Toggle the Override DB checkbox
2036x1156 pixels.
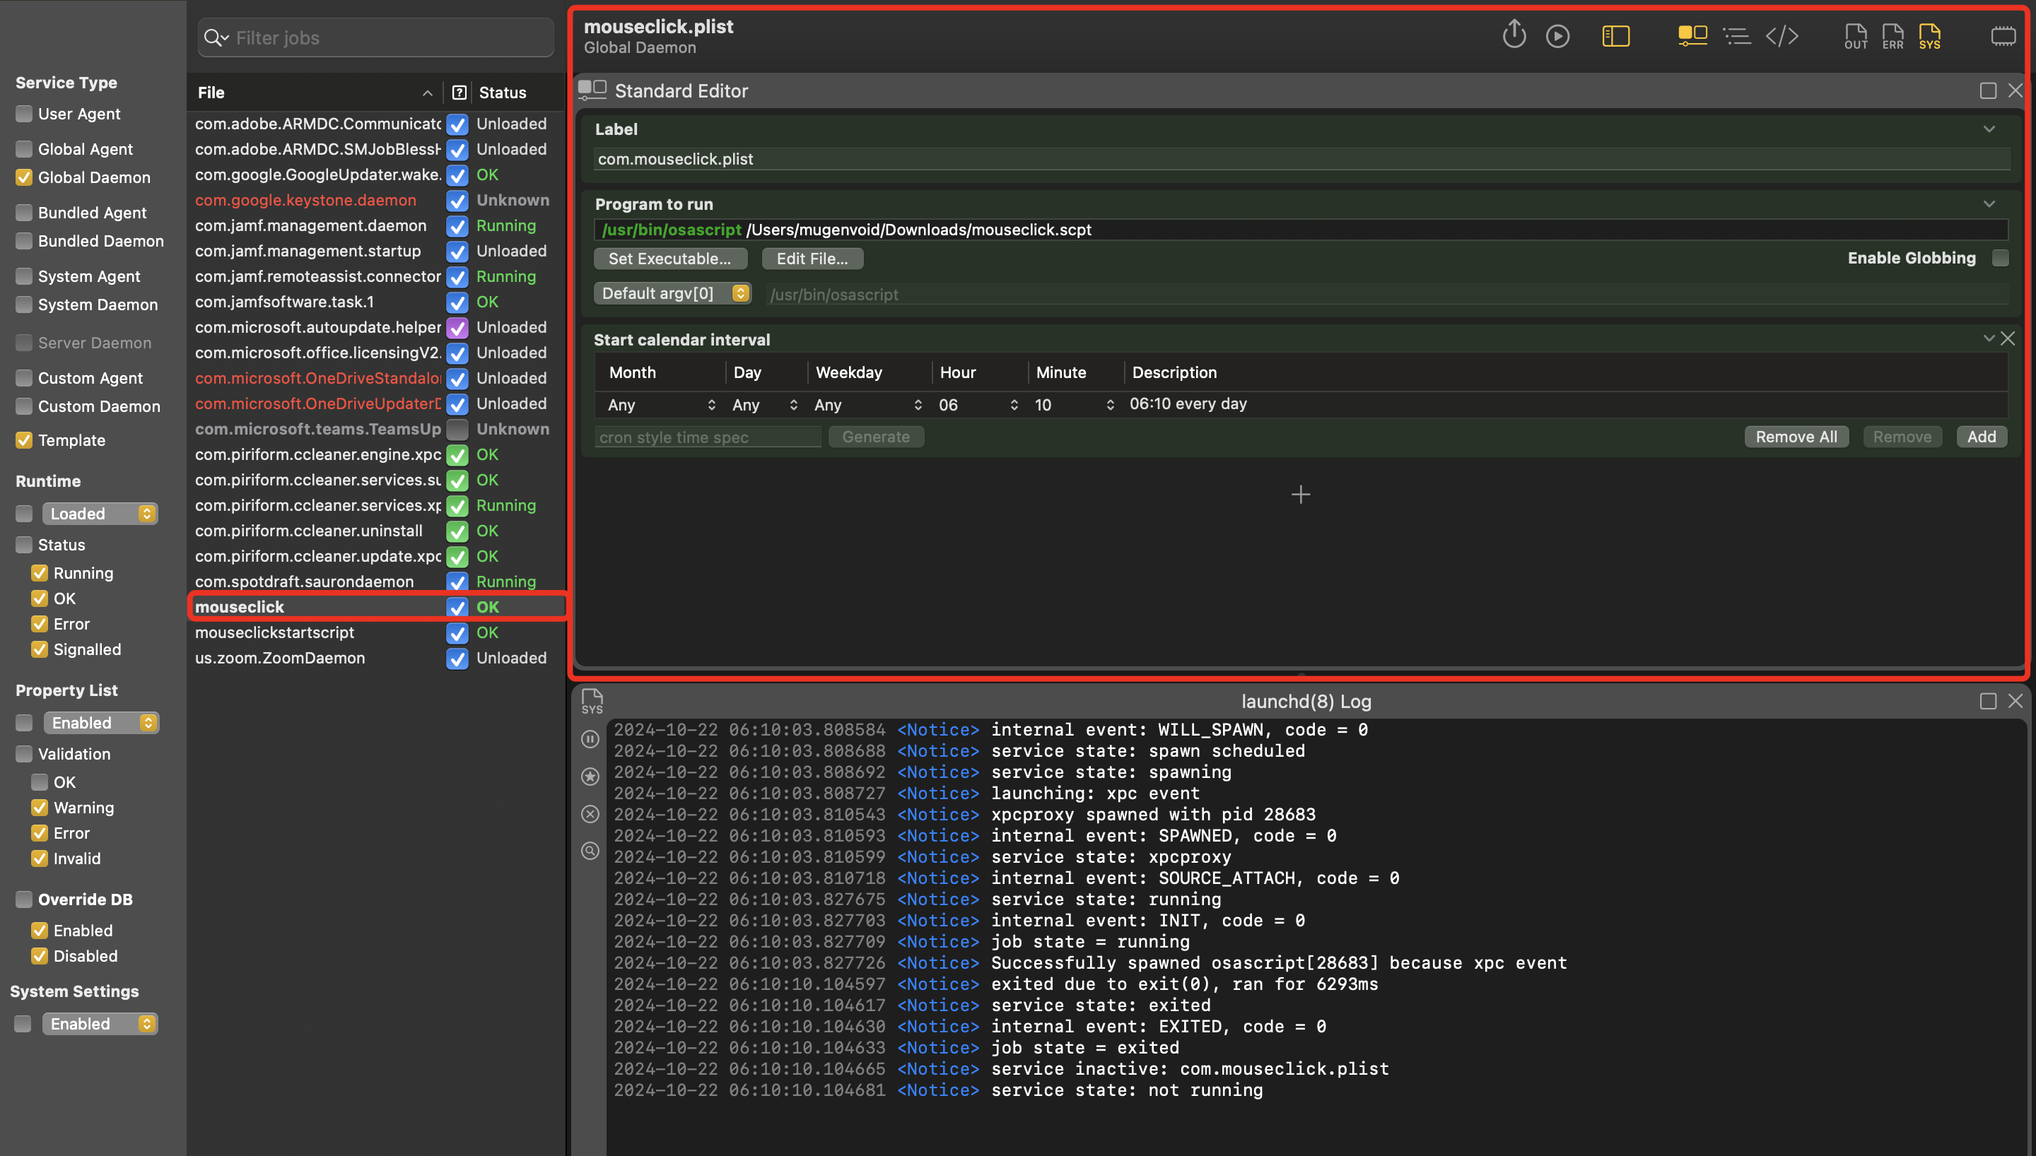25,899
